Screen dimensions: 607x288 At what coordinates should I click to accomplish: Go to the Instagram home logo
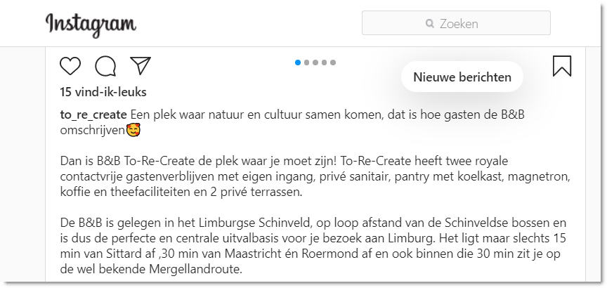(91, 25)
